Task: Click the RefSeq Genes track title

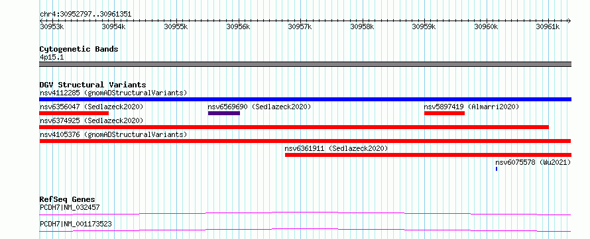Action: [x=68, y=199]
